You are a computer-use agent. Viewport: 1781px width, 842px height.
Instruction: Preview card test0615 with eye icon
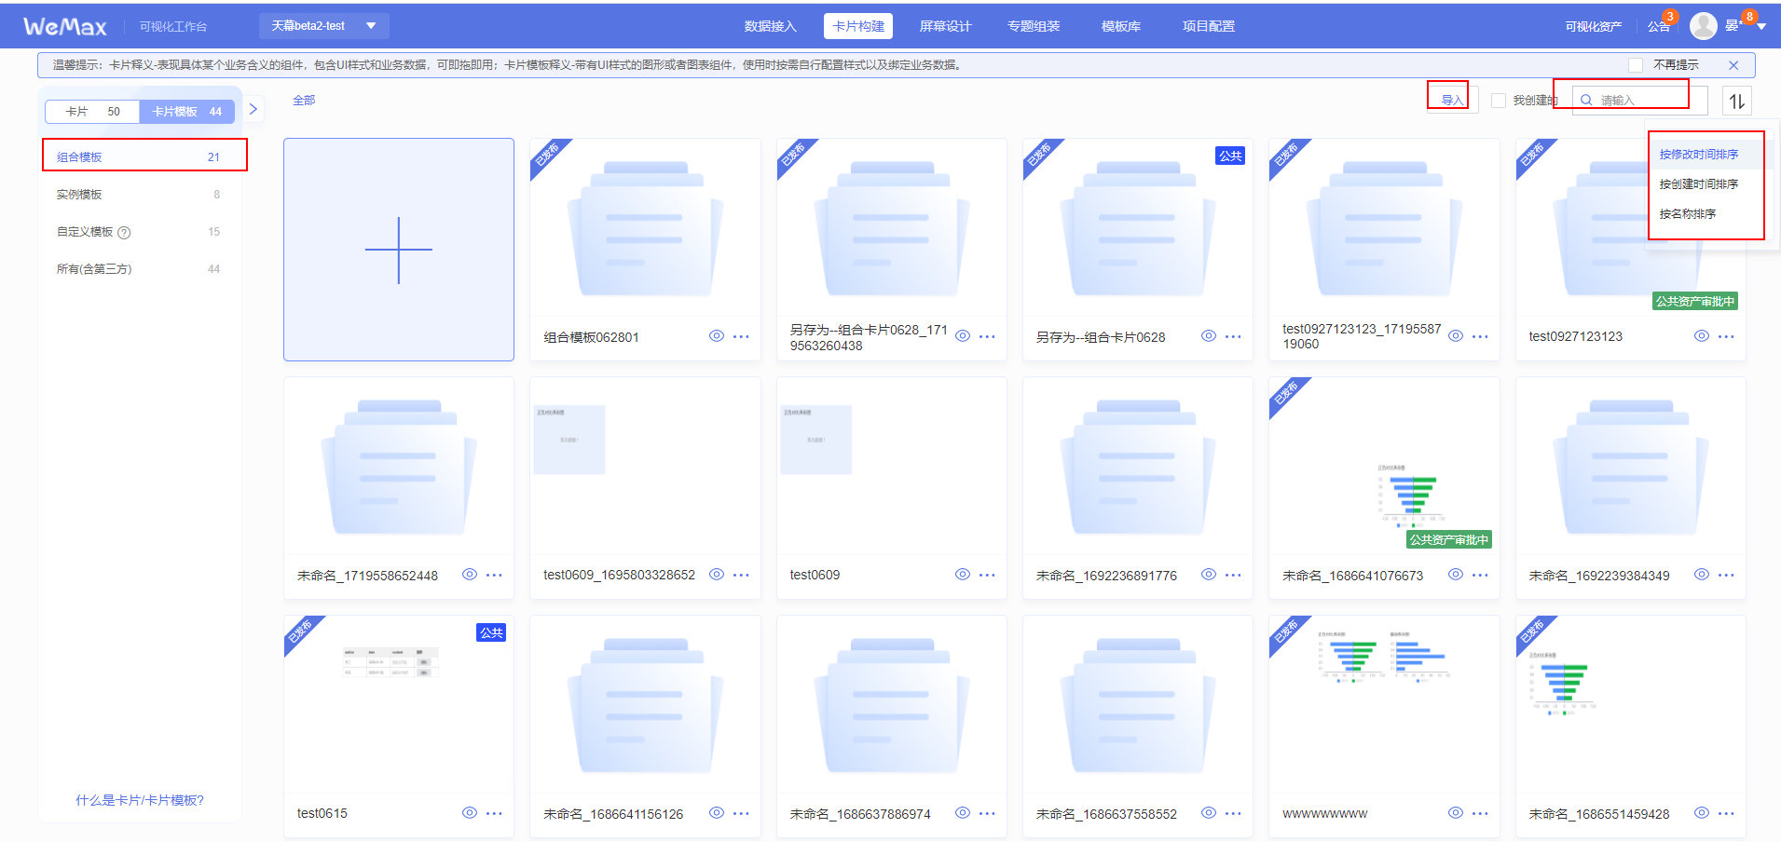(x=470, y=813)
